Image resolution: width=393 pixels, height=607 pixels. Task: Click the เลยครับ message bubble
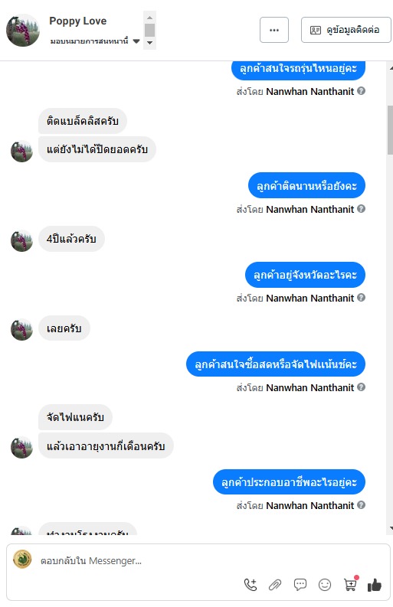point(64,328)
